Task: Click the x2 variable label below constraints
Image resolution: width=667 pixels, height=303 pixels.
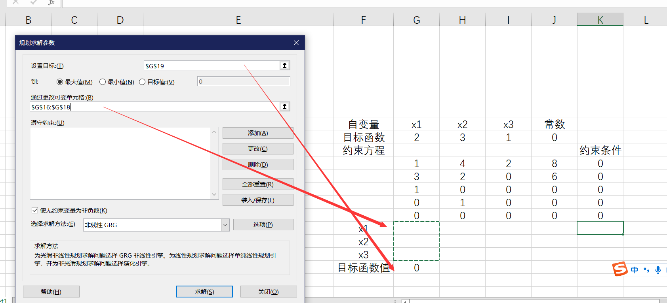Action: click(x=364, y=242)
